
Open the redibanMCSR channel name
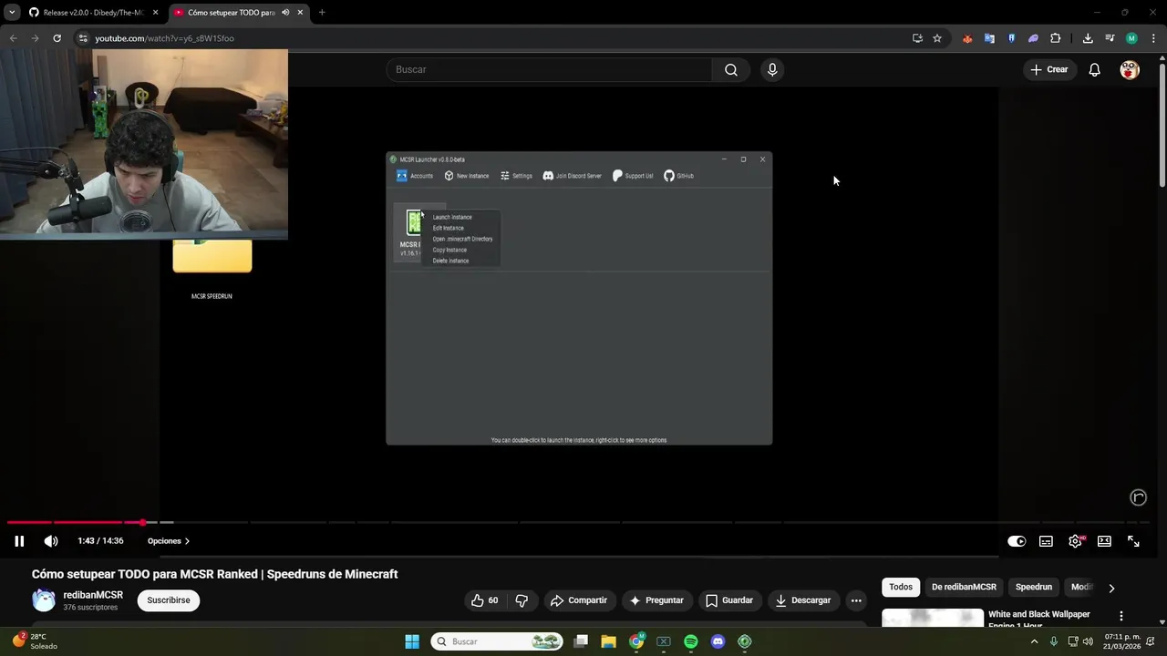click(x=93, y=595)
